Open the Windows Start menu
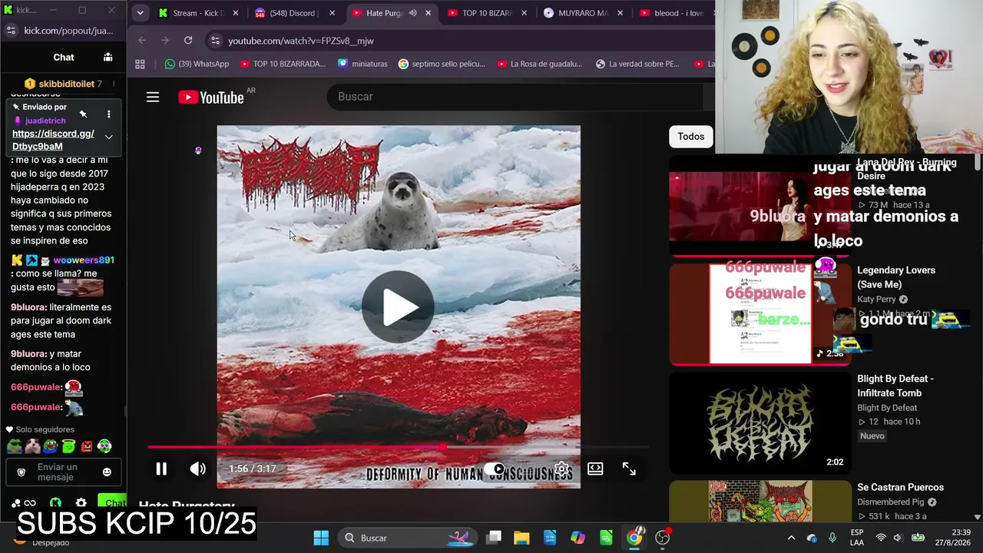 (321, 538)
